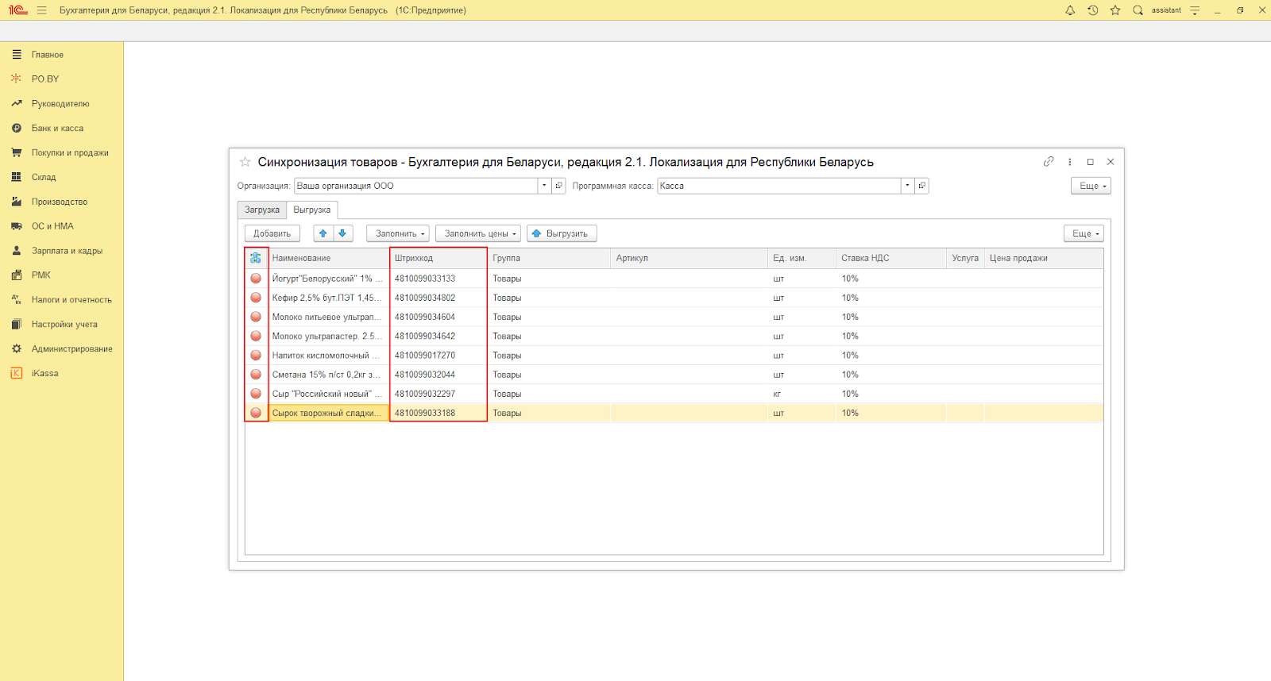Select barcode cell 4810099033133
This screenshot has height=681, width=1271.
coord(438,279)
